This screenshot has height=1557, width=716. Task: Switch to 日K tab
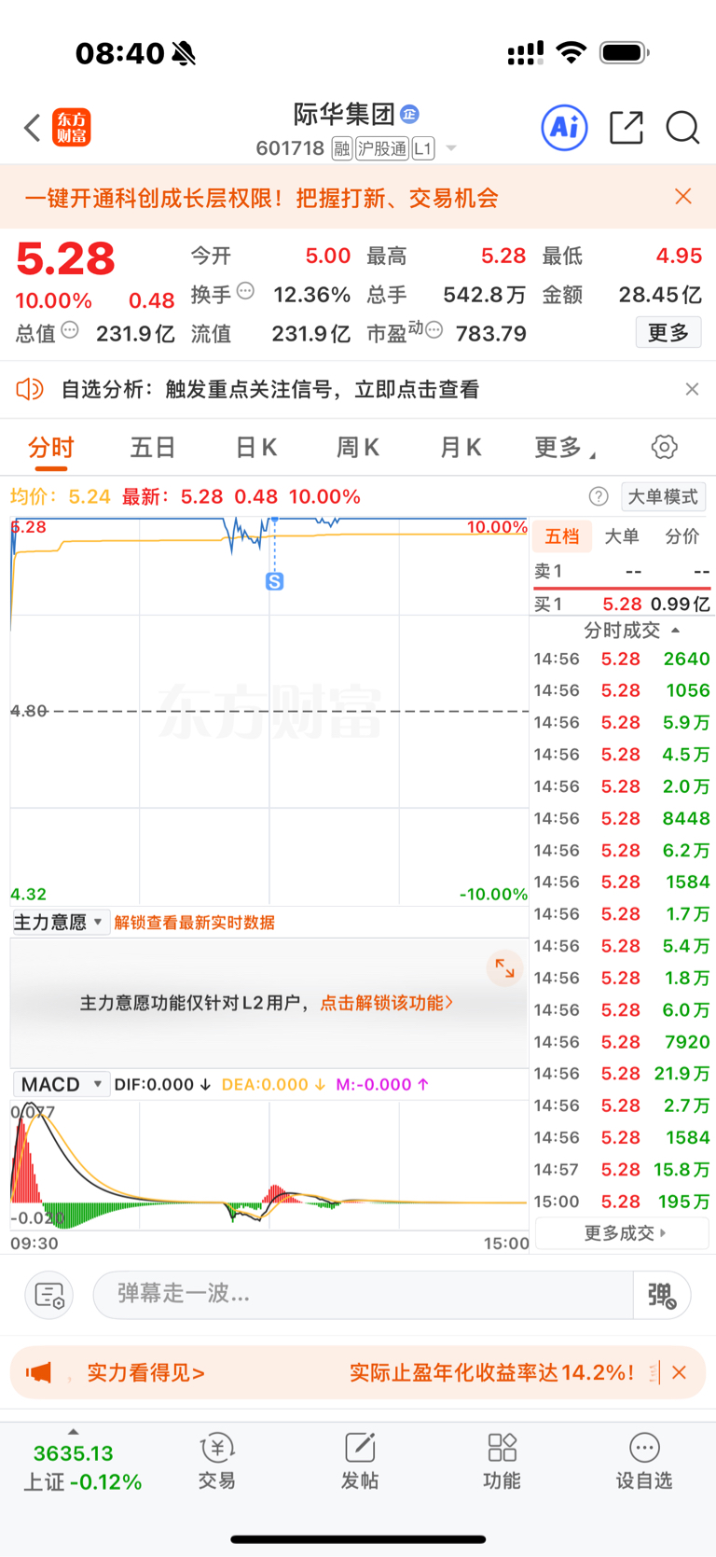point(255,448)
